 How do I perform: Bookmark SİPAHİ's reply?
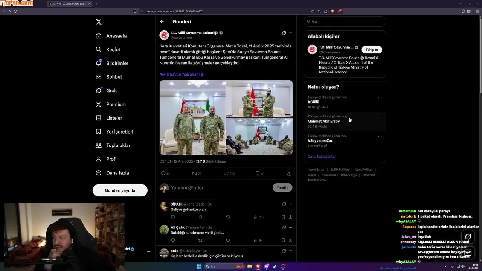pos(283,217)
